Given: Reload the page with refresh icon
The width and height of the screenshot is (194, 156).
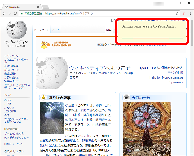Looking at the screenshot, I should tap(15, 13).
